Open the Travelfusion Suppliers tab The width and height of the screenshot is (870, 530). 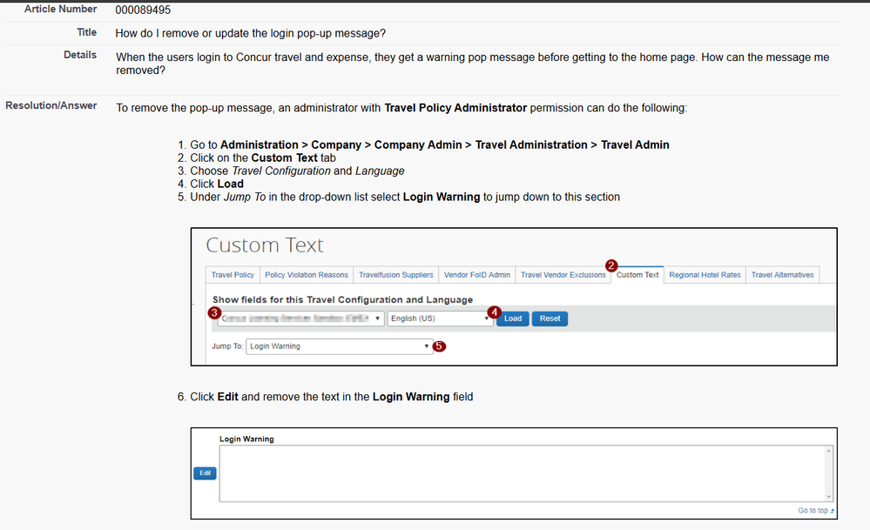point(395,275)
